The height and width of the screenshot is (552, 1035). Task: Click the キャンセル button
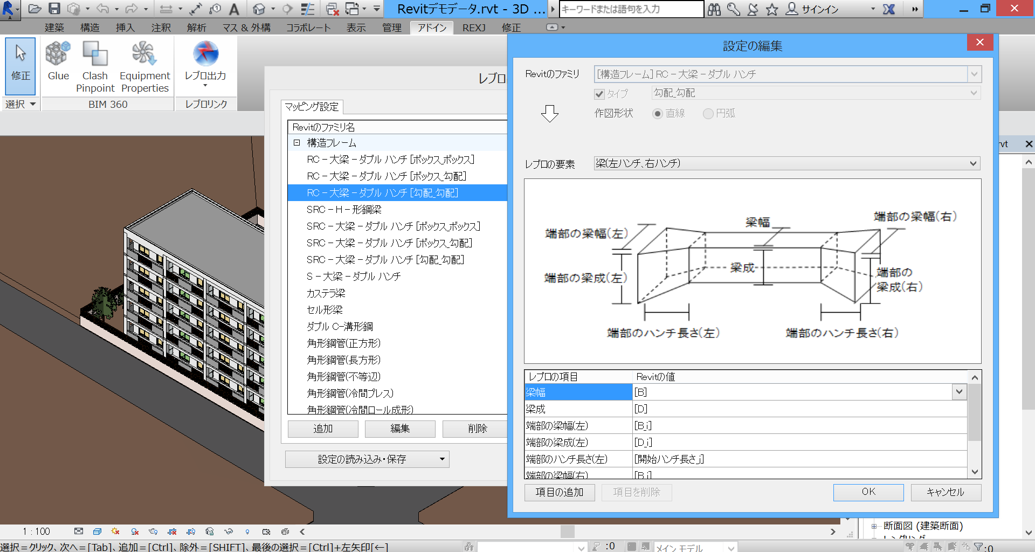(946, 492)
